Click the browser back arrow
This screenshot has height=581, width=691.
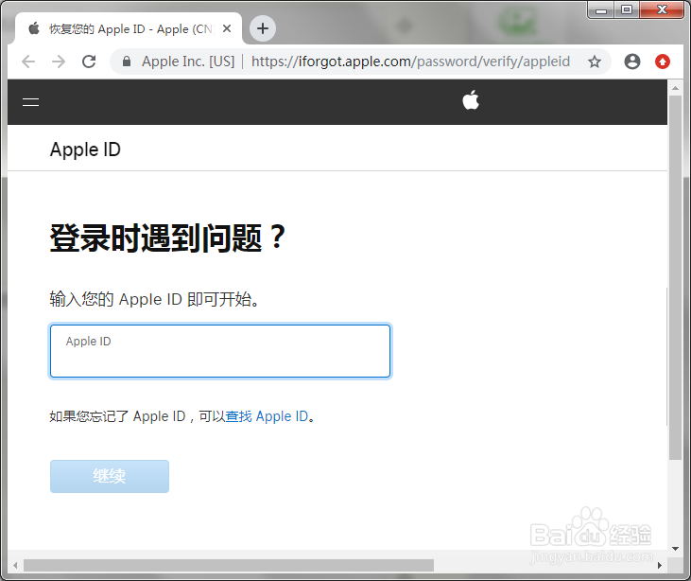tap(28, 62)
